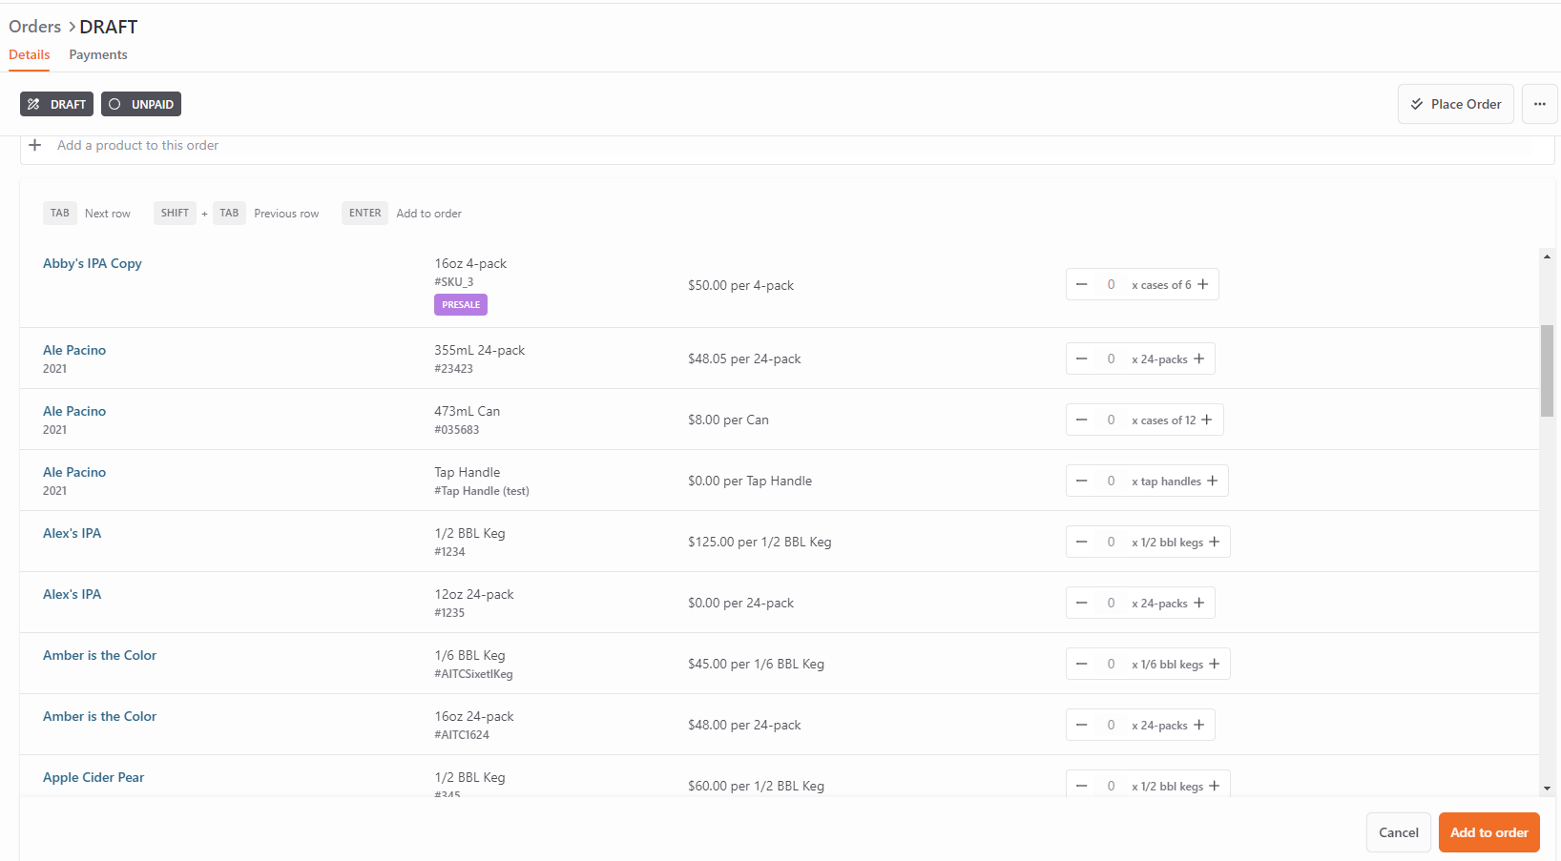The width and height of the screenshot is (1561, 861).
Task: Click the scrollbar down arrow
Action: coord(1548,789)
